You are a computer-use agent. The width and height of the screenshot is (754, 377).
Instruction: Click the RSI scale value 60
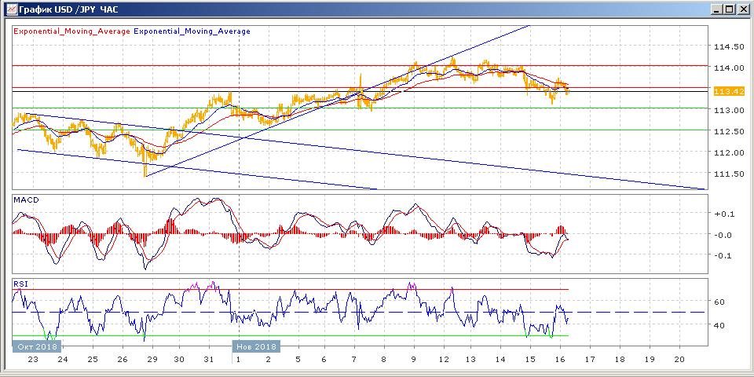tap(719, 302)
